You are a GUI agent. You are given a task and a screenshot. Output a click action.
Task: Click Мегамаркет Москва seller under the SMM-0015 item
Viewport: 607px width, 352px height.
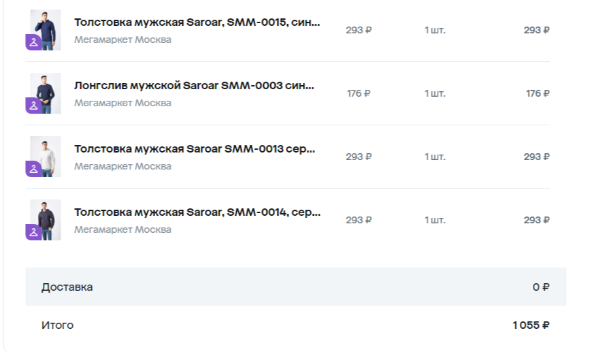[122, 39]
